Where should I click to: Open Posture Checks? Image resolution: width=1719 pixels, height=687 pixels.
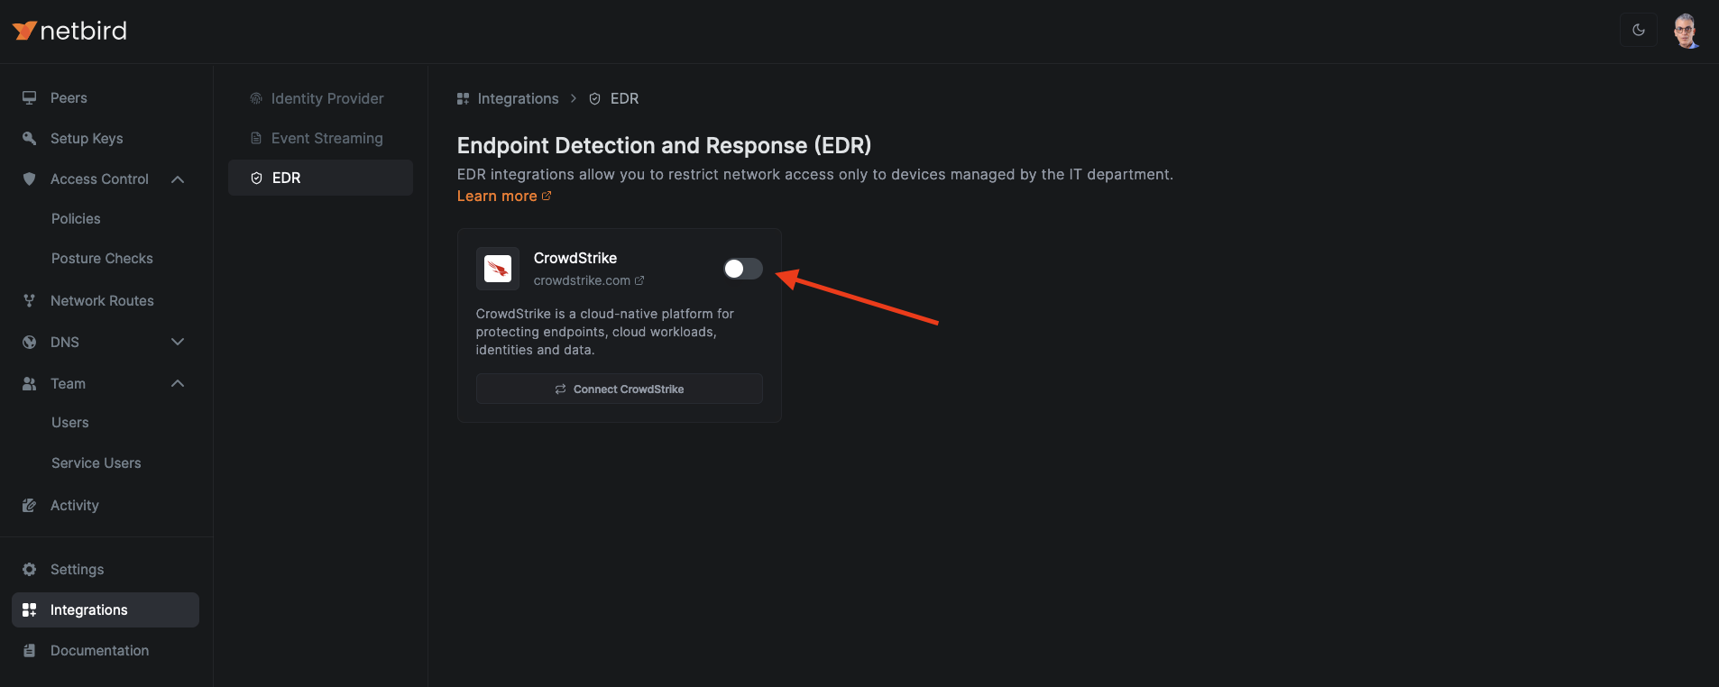pyautogui.click(x=102, y=258)
